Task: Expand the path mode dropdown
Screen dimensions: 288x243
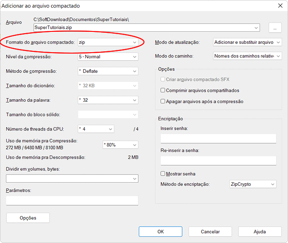Action: point(247,56)
